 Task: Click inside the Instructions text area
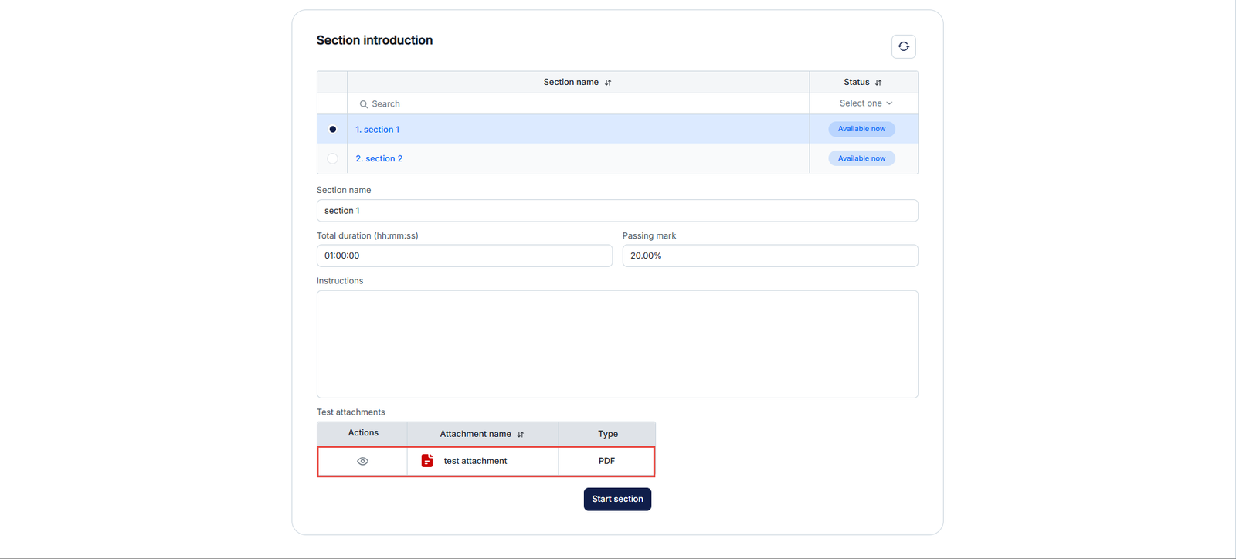[x=617, y=344]
